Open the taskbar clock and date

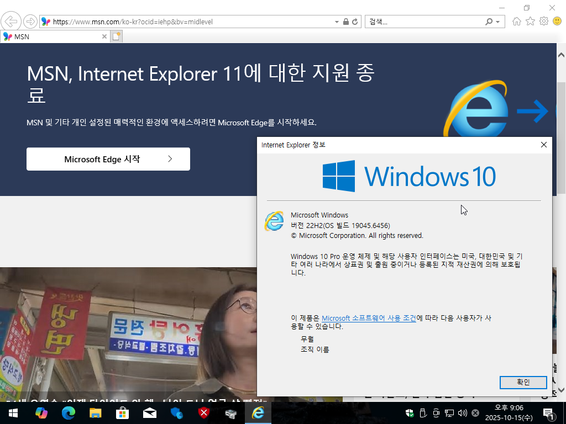(509, 413)
